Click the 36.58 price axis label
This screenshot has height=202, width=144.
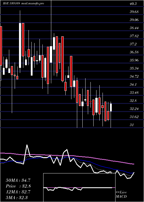click(134, 52)
